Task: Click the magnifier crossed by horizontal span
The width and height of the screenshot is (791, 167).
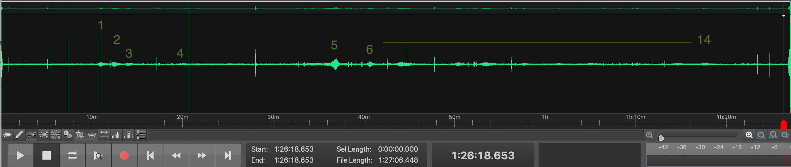Action: coord(785,135)
